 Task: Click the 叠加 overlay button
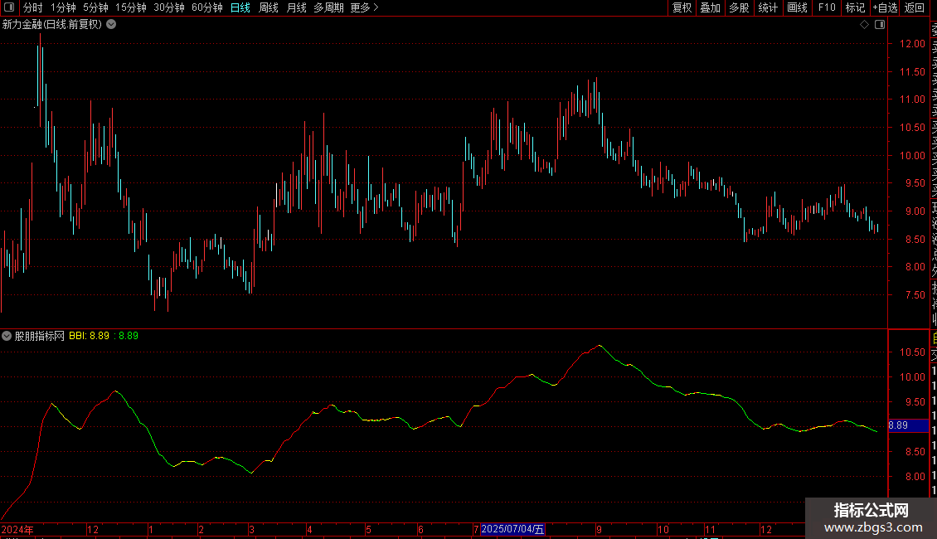click(x=711, y=7)
